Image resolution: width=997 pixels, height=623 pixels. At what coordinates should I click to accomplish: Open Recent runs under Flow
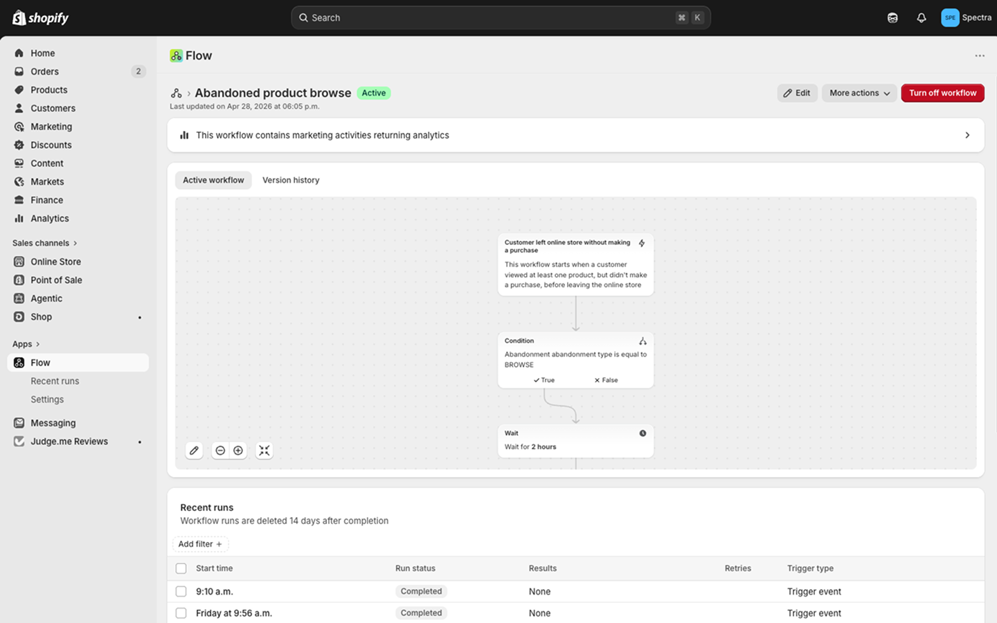[55, 381]
